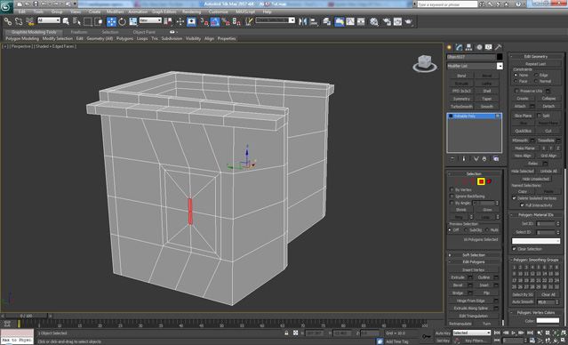This screenshot has width=568, height=345.
Task: Open the Hierarchy command panel
Action: (469, 47)
